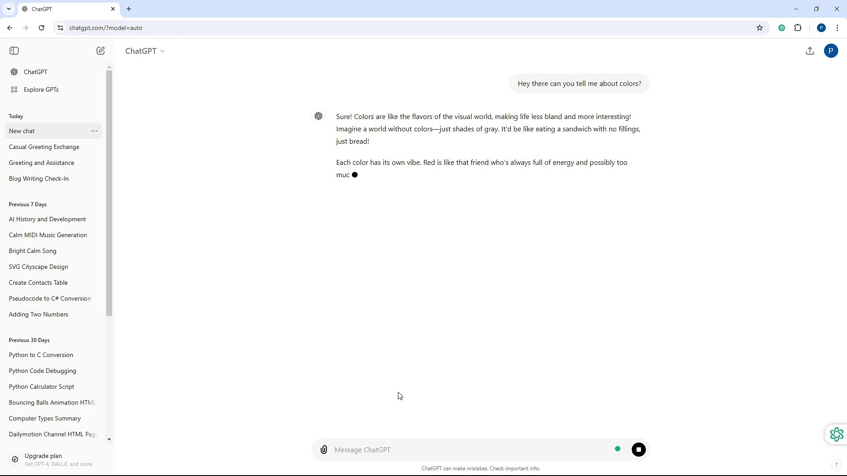
Task: Toggle the sidebar collapse icon
Action: pyautogui.click(x=14, y=51)
